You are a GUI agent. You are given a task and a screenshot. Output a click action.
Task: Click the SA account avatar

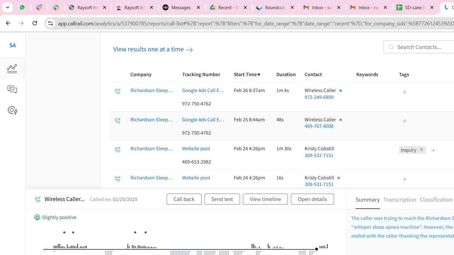(x=12, y=45)
